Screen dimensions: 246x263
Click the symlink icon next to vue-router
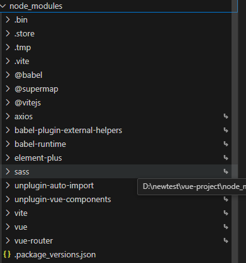pyautogui.click(x=226, y=240)
